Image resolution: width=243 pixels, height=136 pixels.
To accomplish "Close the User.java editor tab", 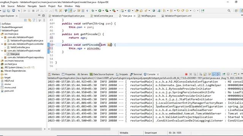I will [x=134, y=16].
